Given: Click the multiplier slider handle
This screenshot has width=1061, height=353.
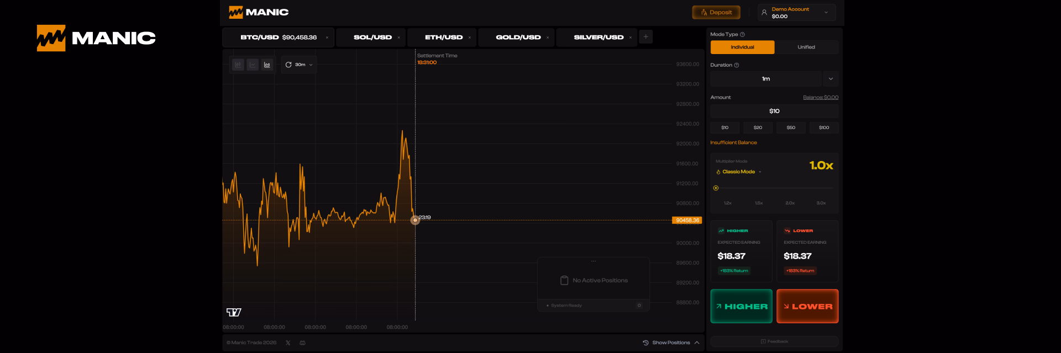Looking at the screenshot, I should coord(716,188).
